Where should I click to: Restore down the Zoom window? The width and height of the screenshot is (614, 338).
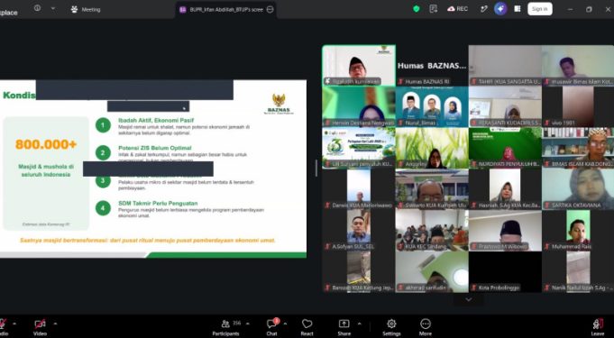(589, 9)
